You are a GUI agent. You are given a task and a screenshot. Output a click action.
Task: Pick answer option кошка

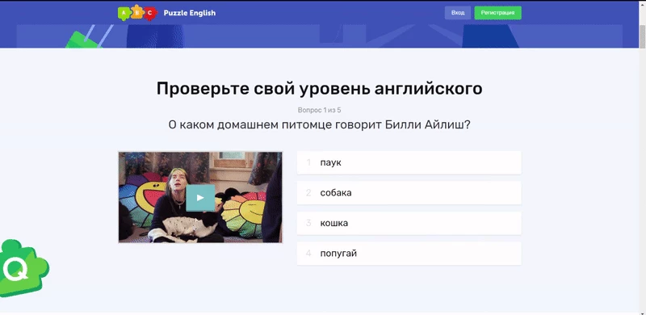click(x=409, y=223)
